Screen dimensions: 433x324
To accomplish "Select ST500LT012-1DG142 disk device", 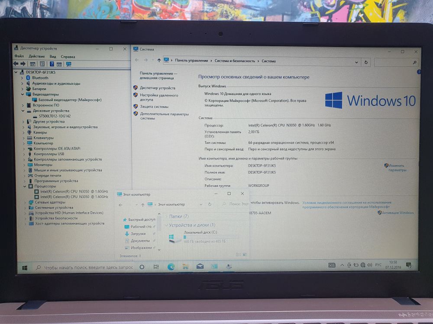I will coord(55,116).
